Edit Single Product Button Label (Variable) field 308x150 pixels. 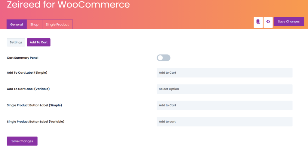224,122
